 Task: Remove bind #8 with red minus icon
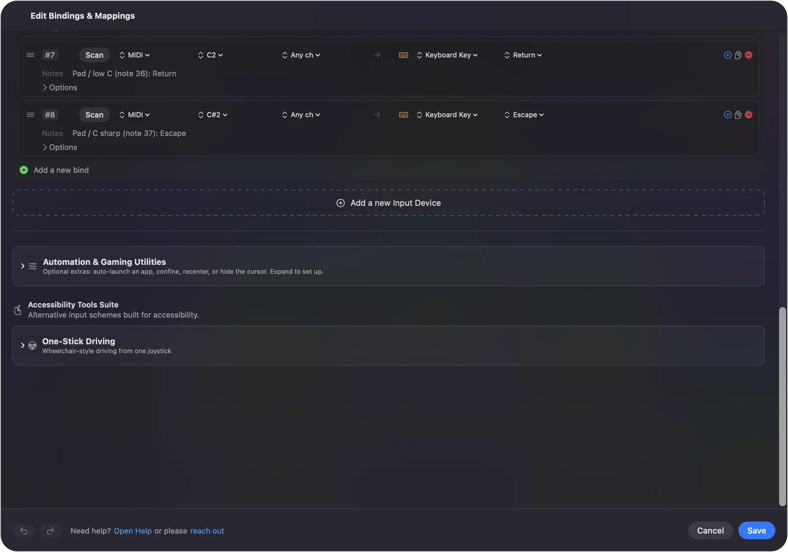[x=749, y=115]
